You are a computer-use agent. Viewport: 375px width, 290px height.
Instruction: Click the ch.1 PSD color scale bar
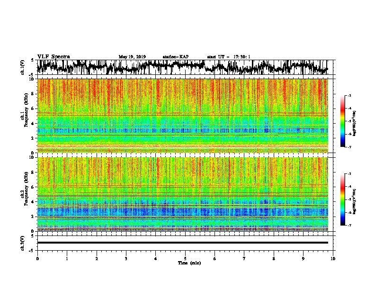click(342, 121)
